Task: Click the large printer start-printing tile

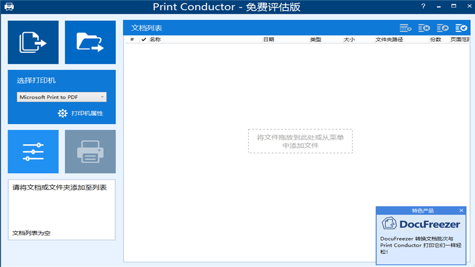Action: (x=90, y=152)
